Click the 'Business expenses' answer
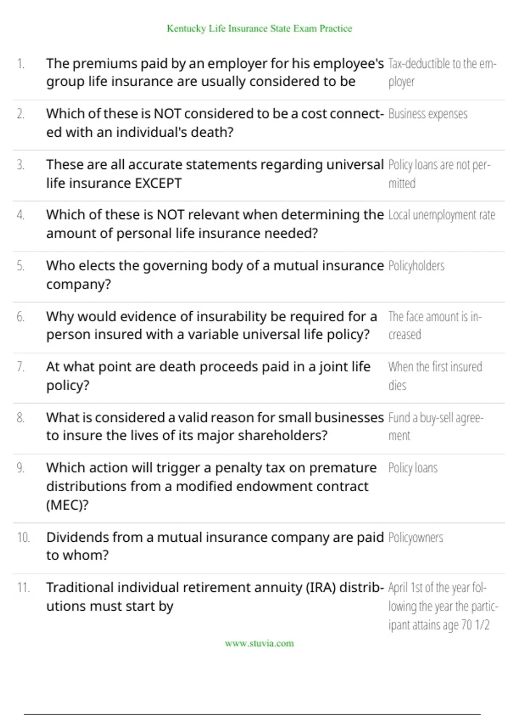This screenshot has width=505, height=715. pyautogui.click(x=428, y=114)
